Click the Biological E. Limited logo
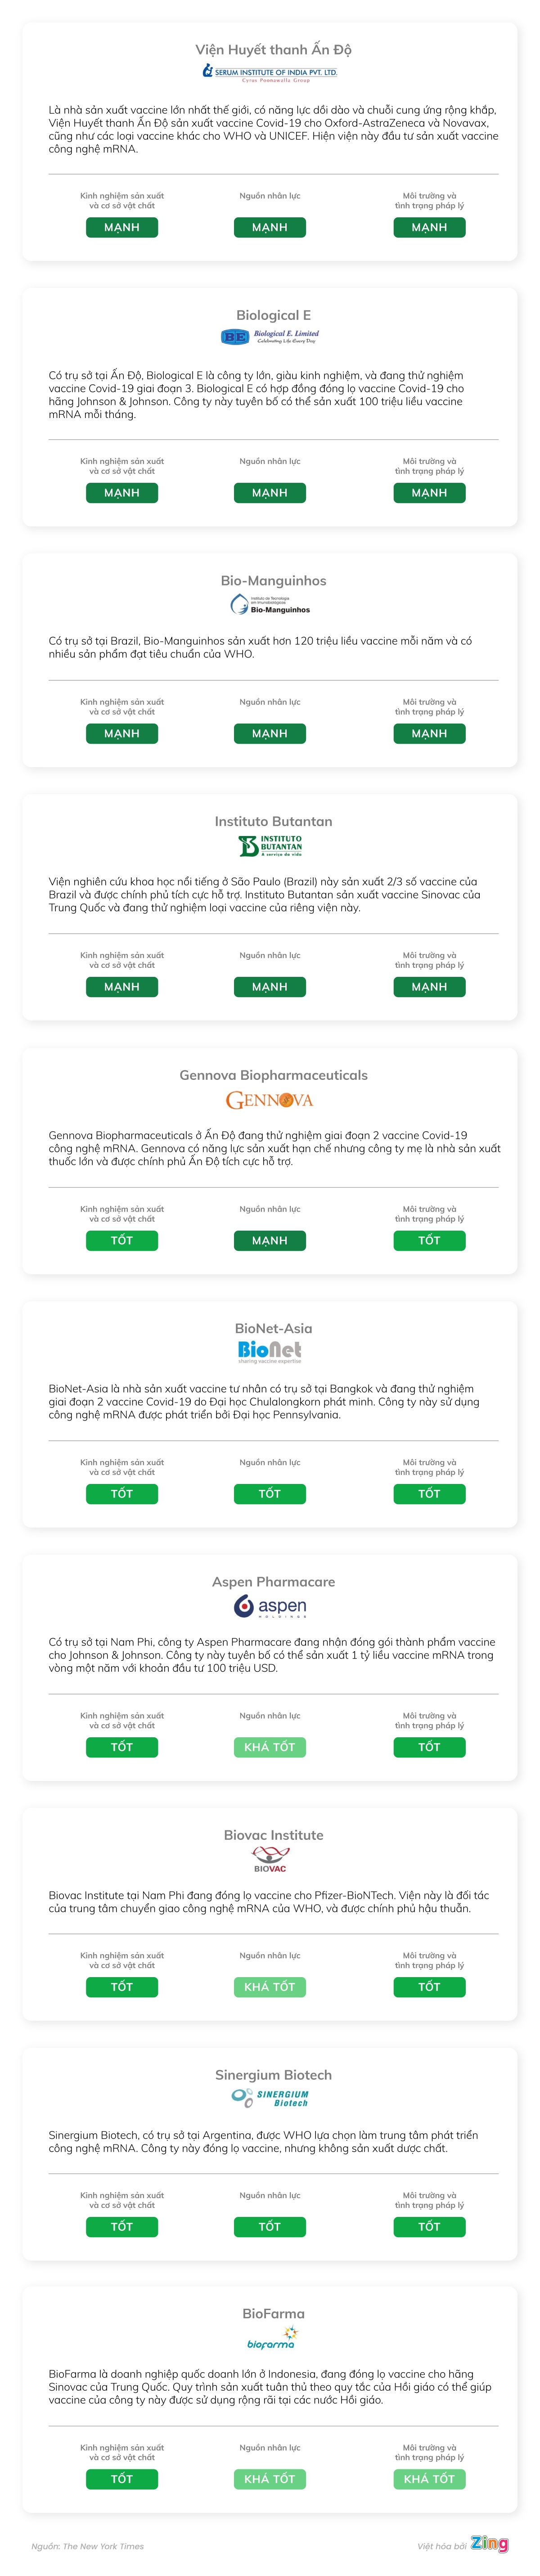The height and width of the screenshot is (2576, 540). point(270,337)
